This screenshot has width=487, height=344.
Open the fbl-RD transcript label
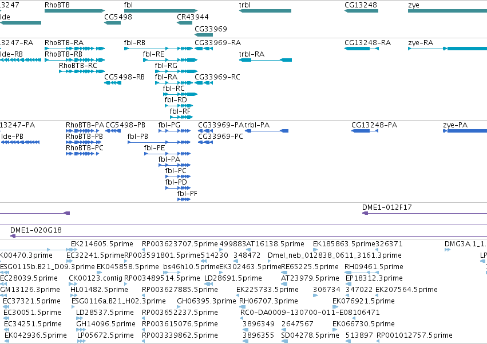click(x=176, y=100)
